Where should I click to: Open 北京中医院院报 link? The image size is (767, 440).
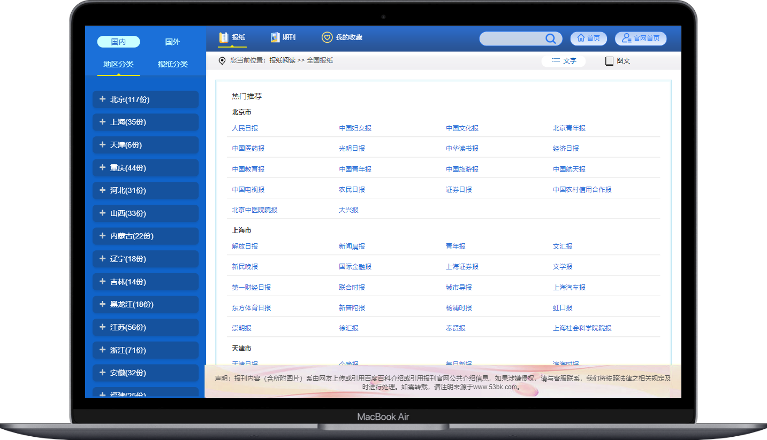click(x=254, y=210)
